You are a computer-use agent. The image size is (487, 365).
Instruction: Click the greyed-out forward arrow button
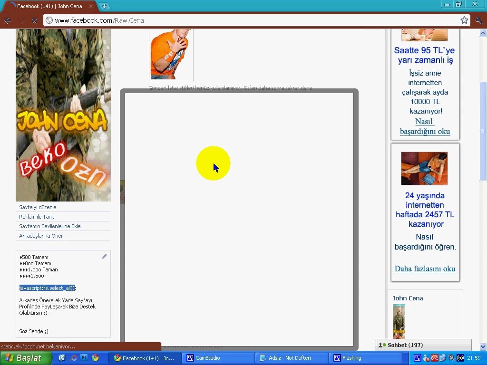[x=21, y=21]
